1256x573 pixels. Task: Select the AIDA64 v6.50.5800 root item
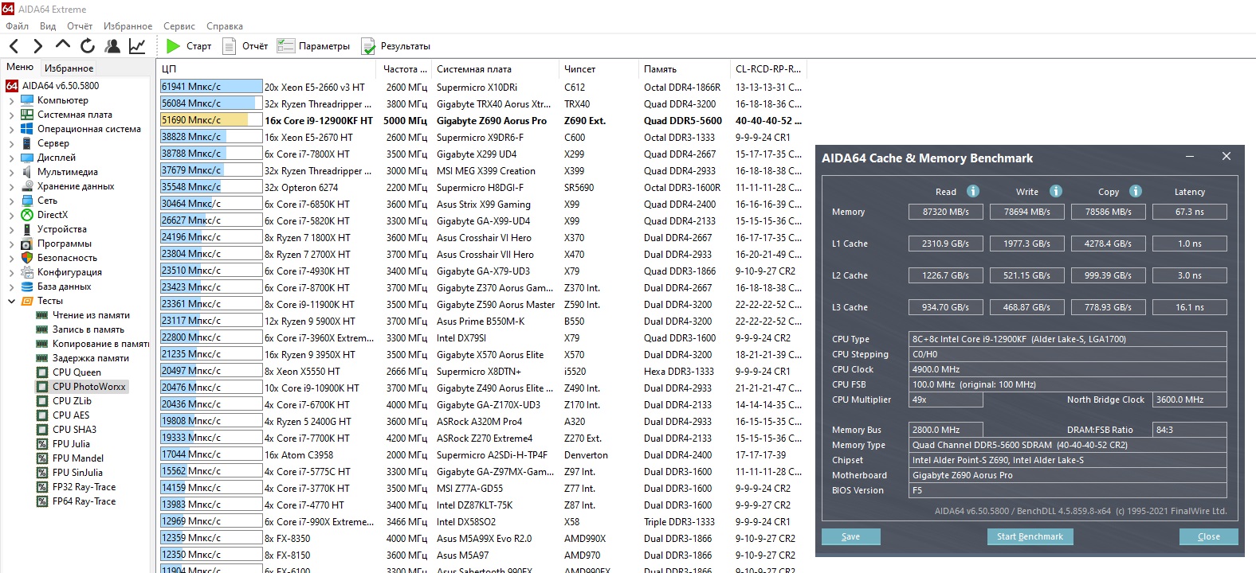click(x=61, y=86)
